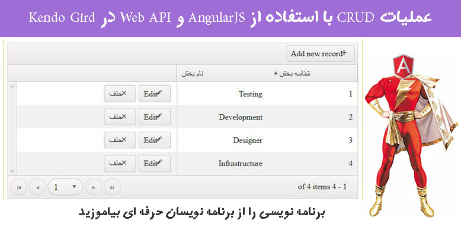Delete the Development row with حذف
This screenshot has width=461, height=227.
pyautogui.click(x=120, y=117)
